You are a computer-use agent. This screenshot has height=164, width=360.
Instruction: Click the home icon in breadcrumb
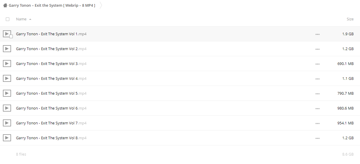[x=5, y=5]
